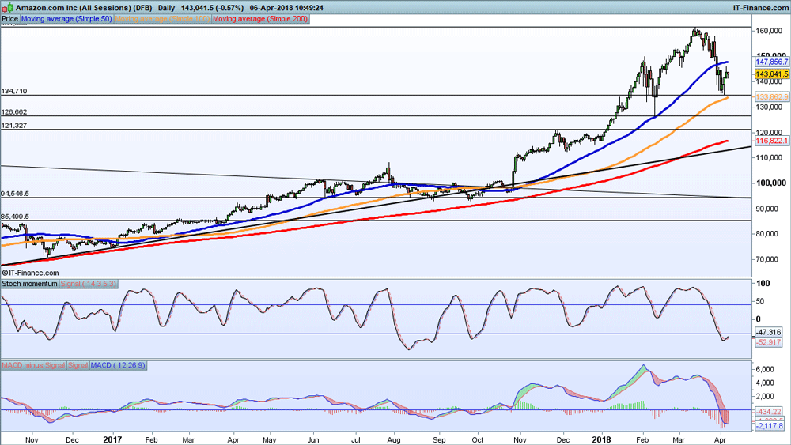Click the Stoch momentum indicator label
Screen dimensions: 791x445
click(x=30, y=284)
